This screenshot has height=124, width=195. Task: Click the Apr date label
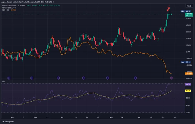tap(12, 117)
